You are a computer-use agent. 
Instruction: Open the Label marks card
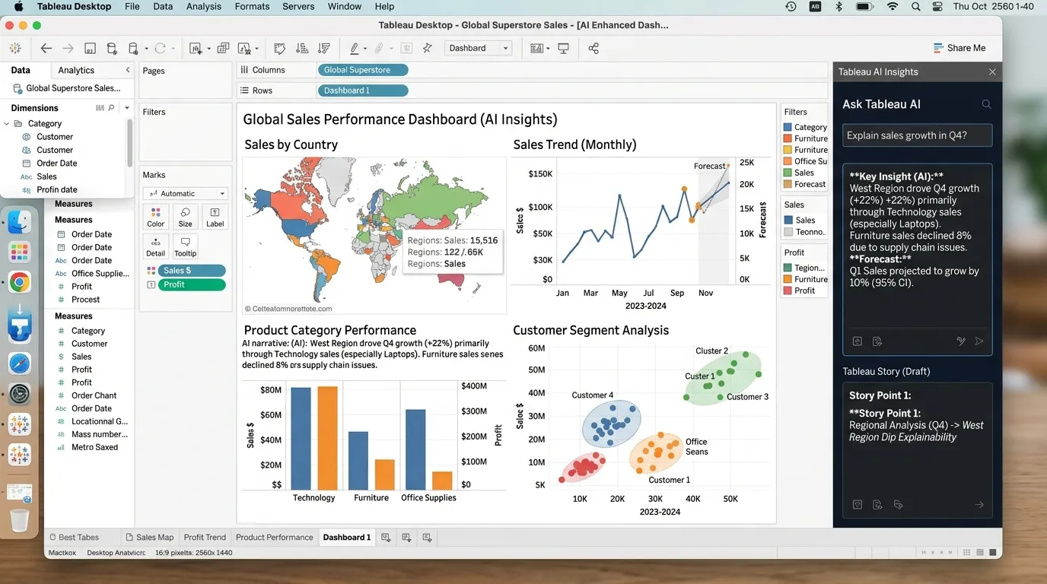pos(215,217)
